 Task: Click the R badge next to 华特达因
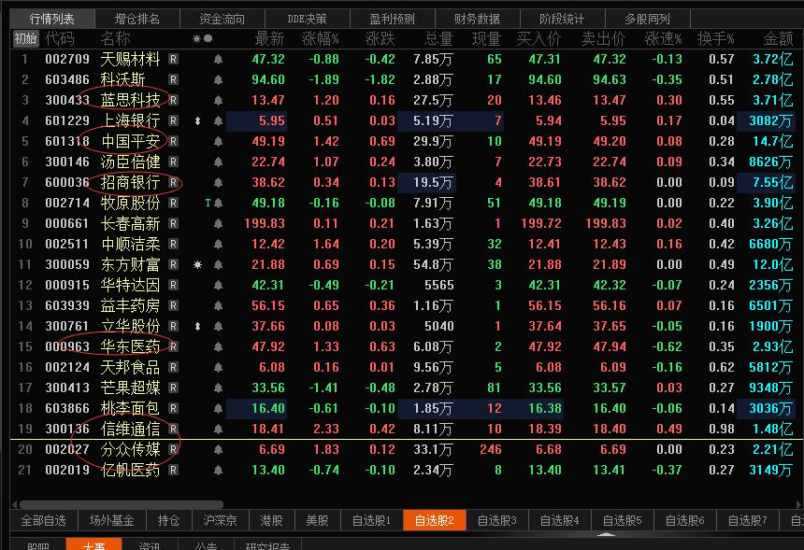click(173, 285)
